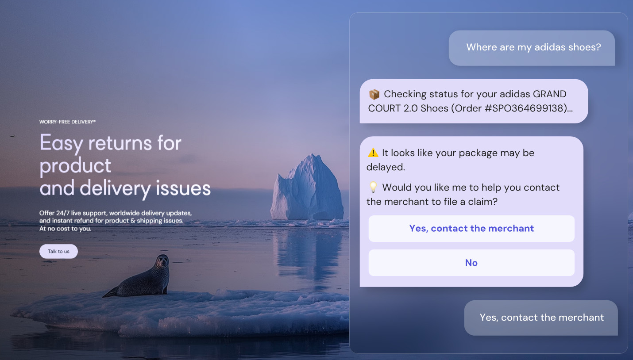This screenshot has width=633, height=360.
Task: Click the order number #SPO364699138 text
Action: [x=526, y=108]
